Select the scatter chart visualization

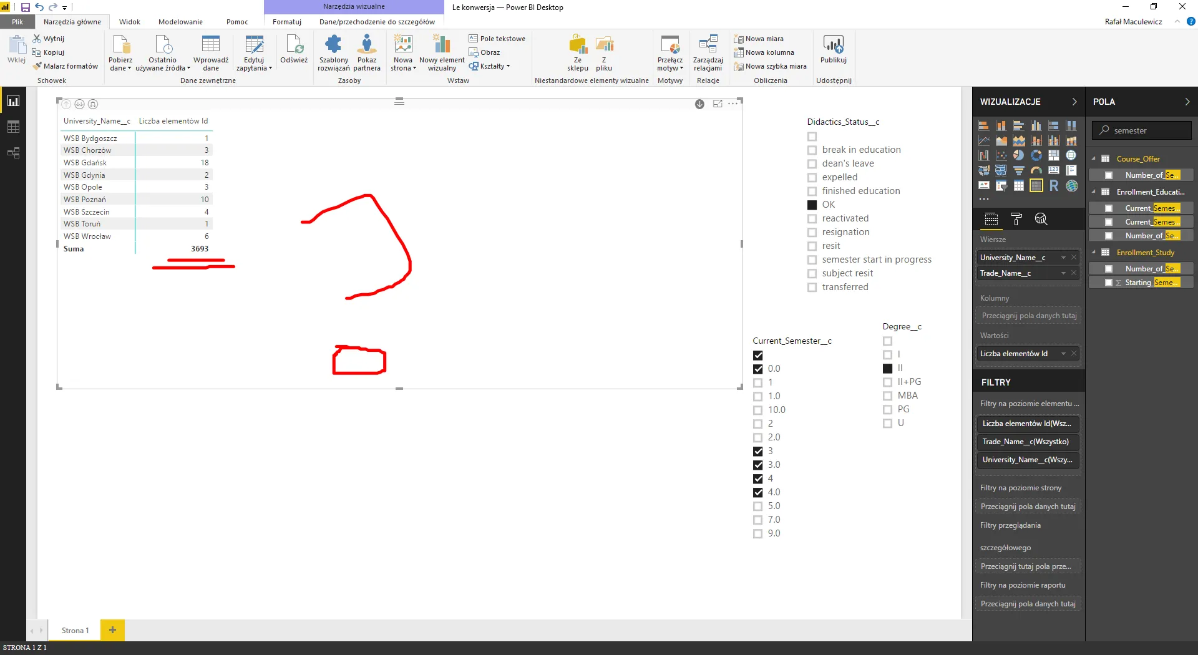1001,156
